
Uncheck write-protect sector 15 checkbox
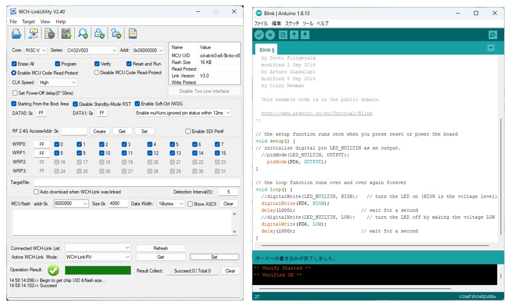tap(217, 153)
